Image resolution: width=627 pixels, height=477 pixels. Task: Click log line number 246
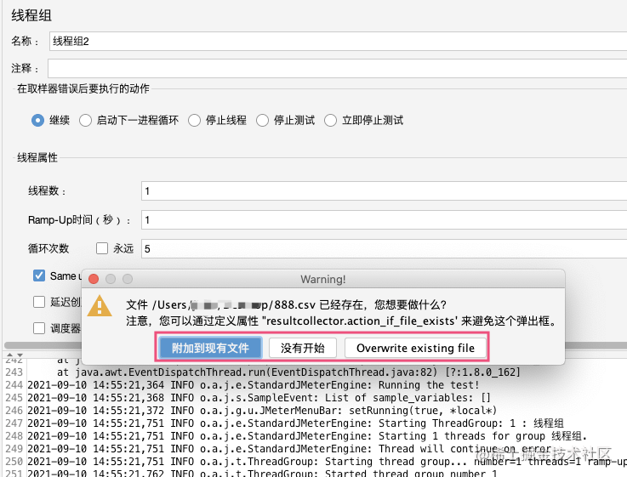14,411
